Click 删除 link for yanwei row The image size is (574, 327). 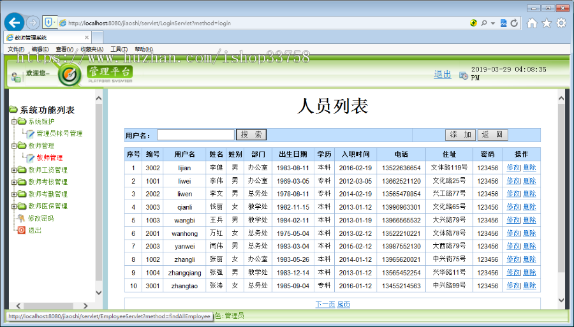click(x=529, y=246)
